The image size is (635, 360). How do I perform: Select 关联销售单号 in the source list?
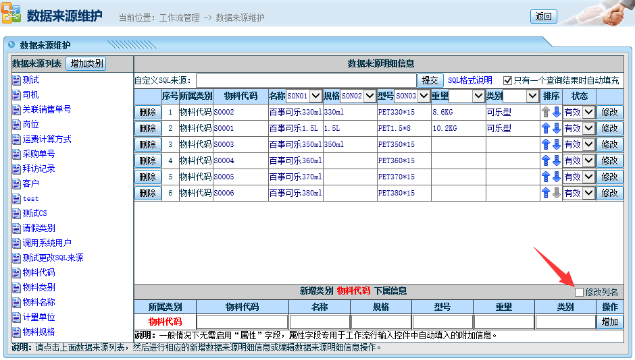coord(47,110)
